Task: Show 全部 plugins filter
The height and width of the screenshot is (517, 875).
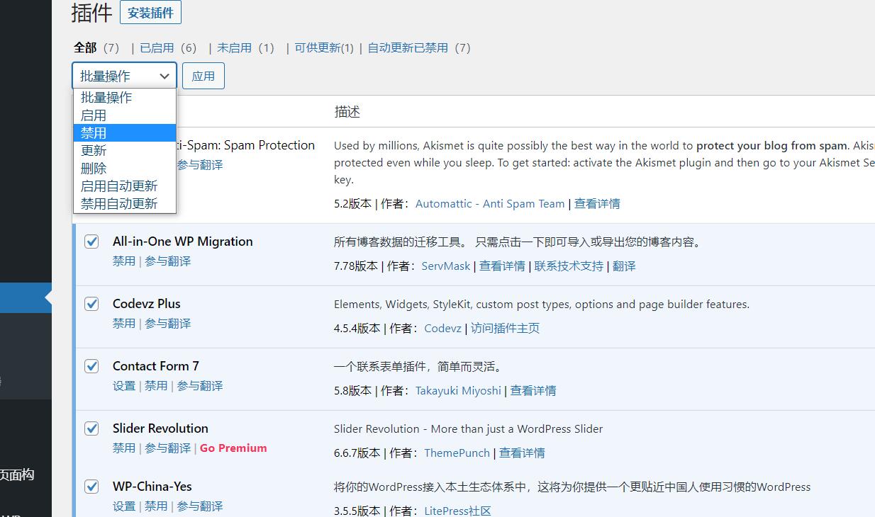Action: tap(85, 47)
